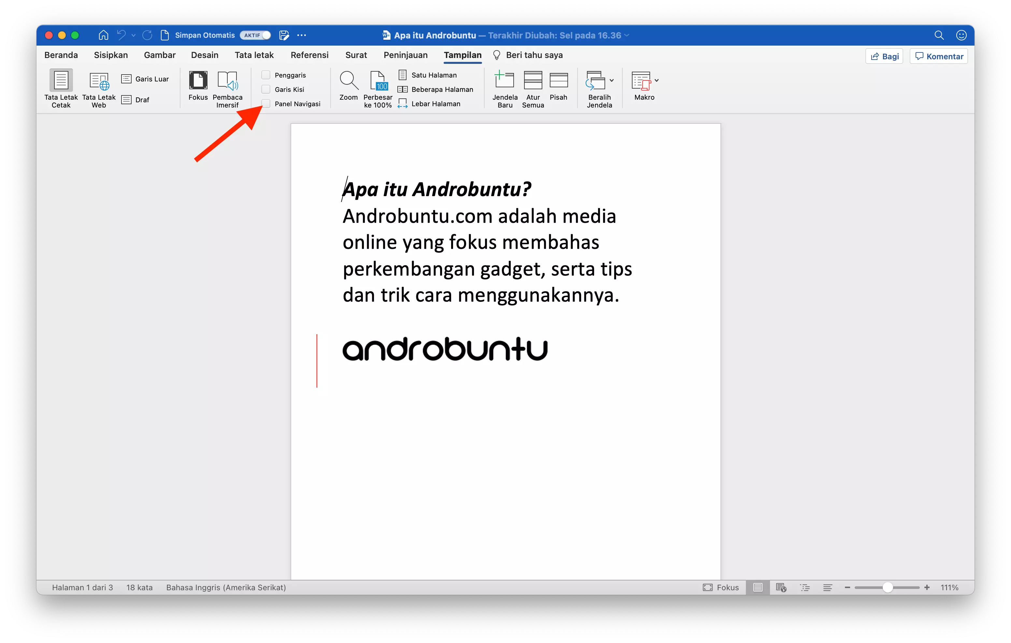The height and width of the screenshot is (643, 1011).
Task: Click Perbesar ke 100%
Action: point(377,89)
